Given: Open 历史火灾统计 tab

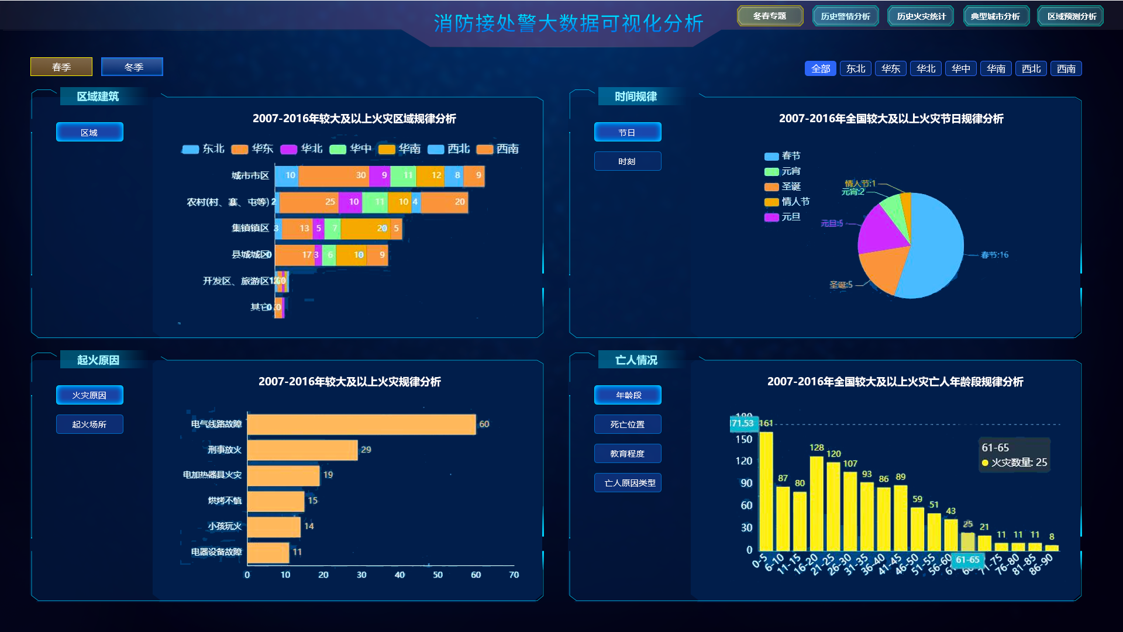Looking at the screenshot, I should [x=921, y=16].
